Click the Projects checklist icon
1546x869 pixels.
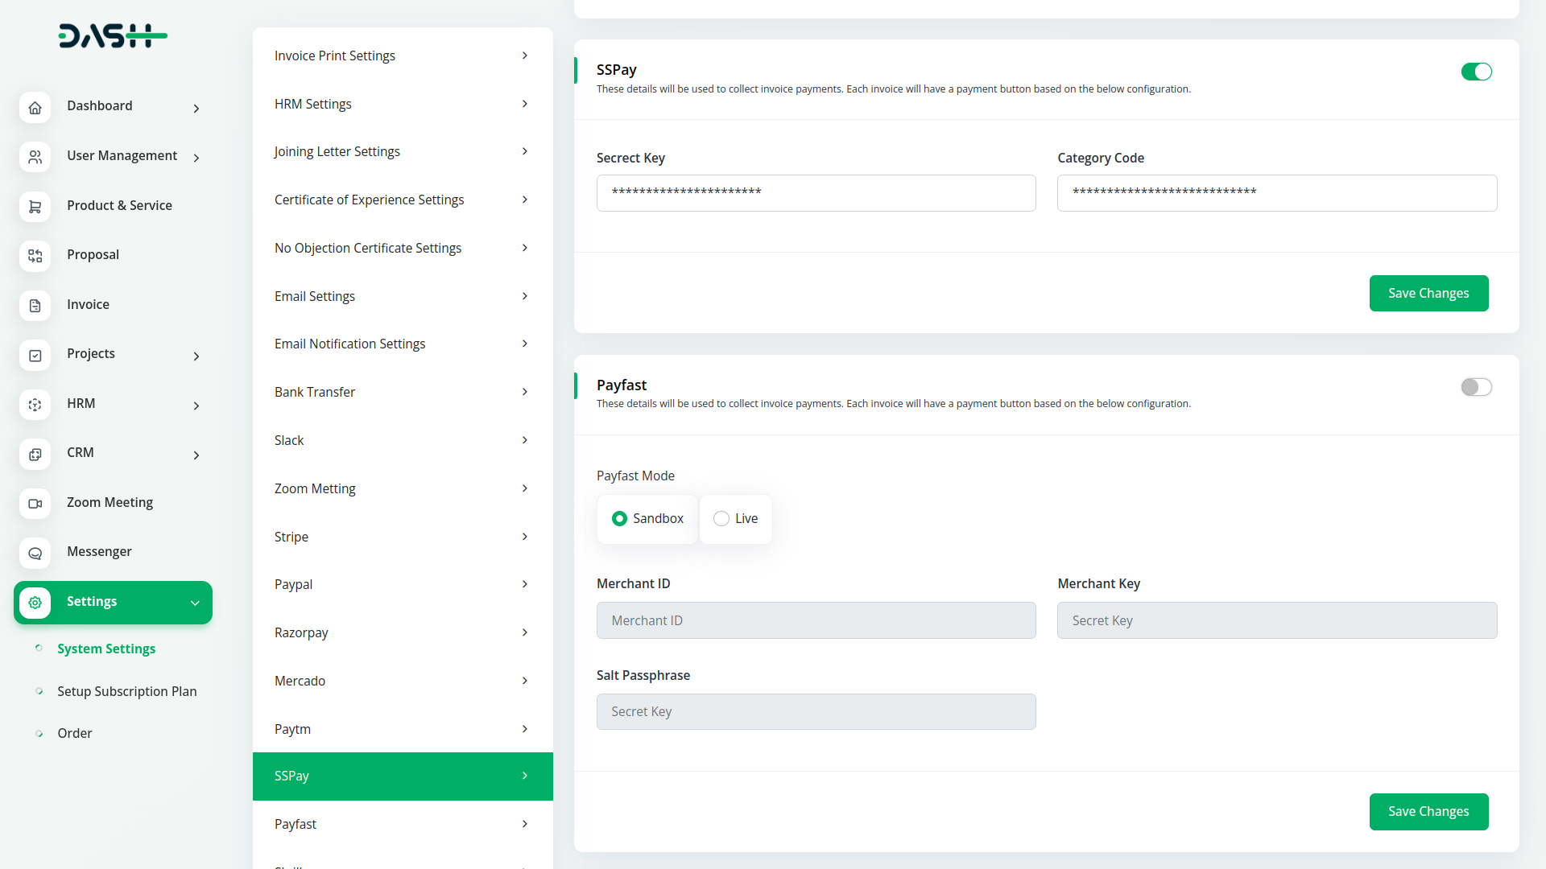(35, 355)
